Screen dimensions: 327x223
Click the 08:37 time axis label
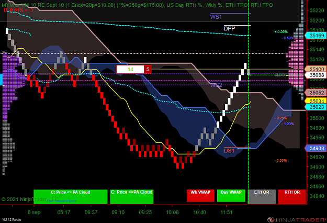coord(91,213)
